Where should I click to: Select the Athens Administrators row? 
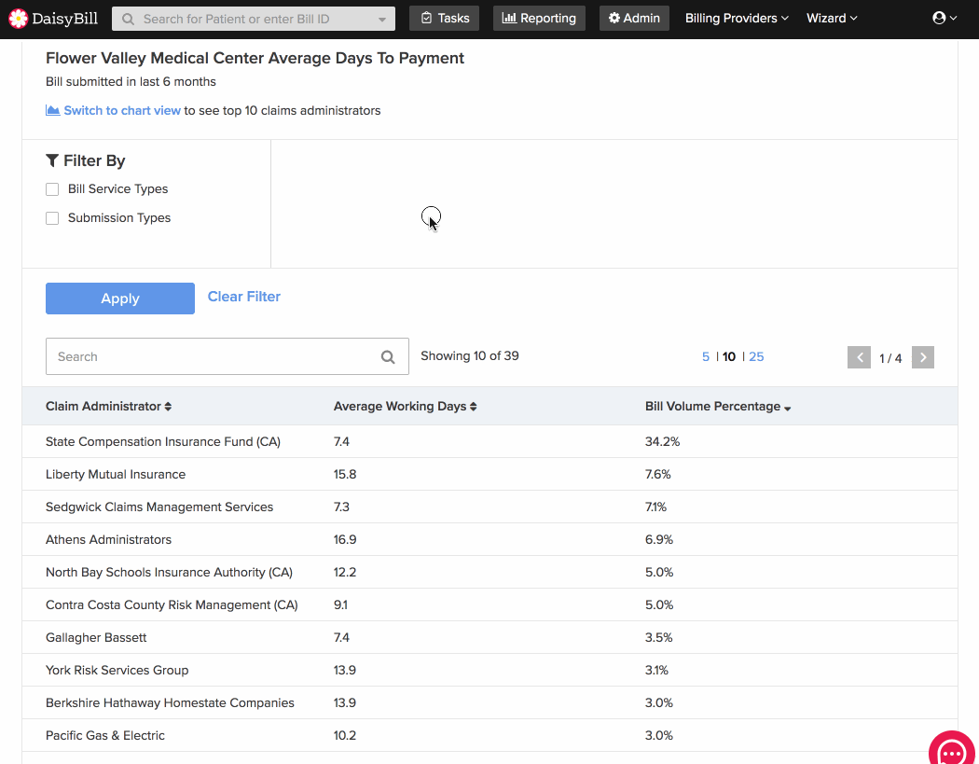pyautogui.click(x=489, y=540)
